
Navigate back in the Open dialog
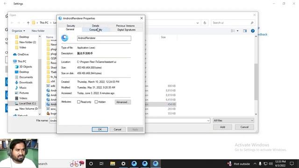point(12,23)
